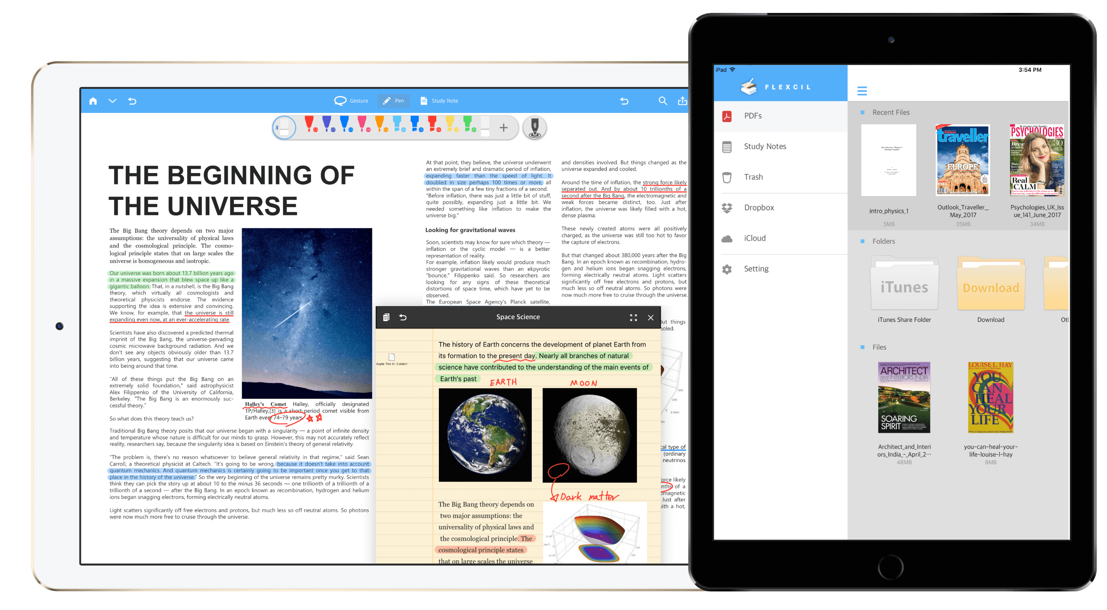Open the Trash section in sidebar

coord(753,176)
